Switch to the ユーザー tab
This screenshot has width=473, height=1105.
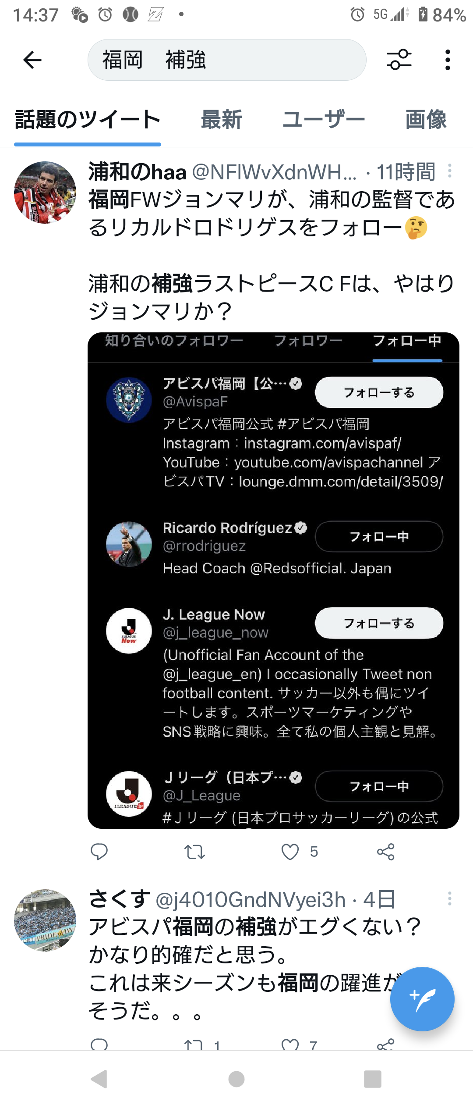point(323,120)
